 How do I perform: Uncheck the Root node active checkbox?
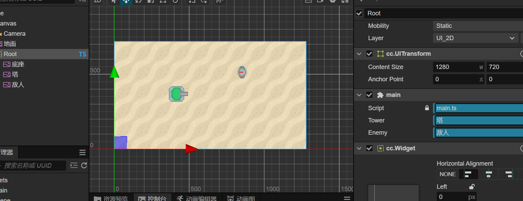click(359, 13)
